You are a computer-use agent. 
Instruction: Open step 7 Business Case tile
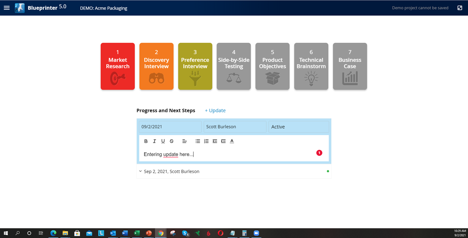350,66
